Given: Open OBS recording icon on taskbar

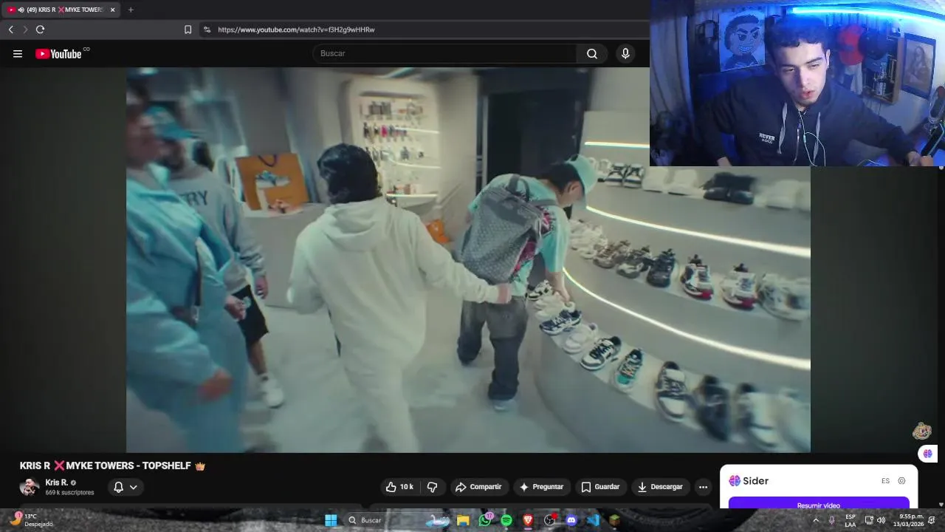Looking at the screenshot, I should [x=549, y=520].
